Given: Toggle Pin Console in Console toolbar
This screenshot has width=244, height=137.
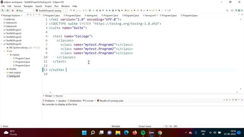Looking at the screenshot, I should (224, 100).
